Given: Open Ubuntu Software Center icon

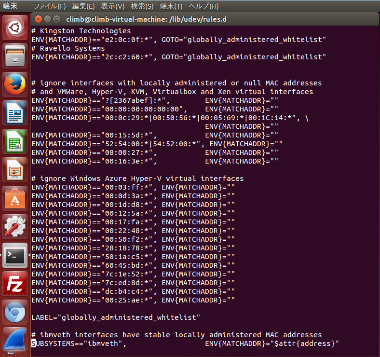Looking at the screenshot, I should click(x=15, y=198).
